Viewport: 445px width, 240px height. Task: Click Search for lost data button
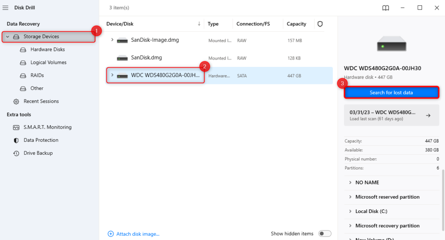tap(391, 93)
